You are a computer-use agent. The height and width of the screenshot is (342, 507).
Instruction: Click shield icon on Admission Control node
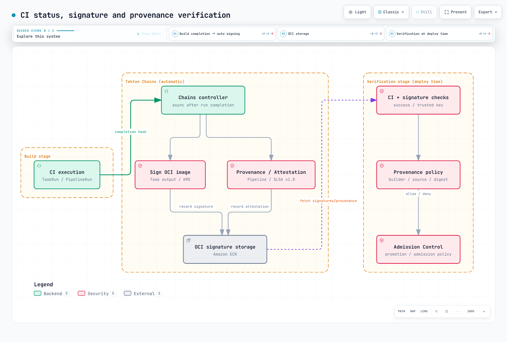pyautogui.click(x=382, y=240)
